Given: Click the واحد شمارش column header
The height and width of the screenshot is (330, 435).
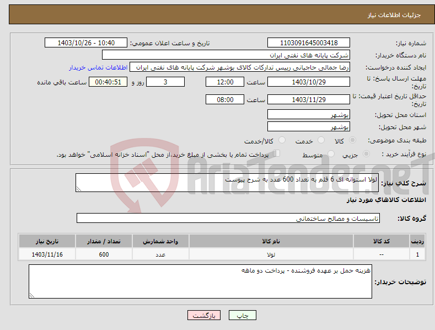Looking at the screenshot, I should [x=160, y=241].
